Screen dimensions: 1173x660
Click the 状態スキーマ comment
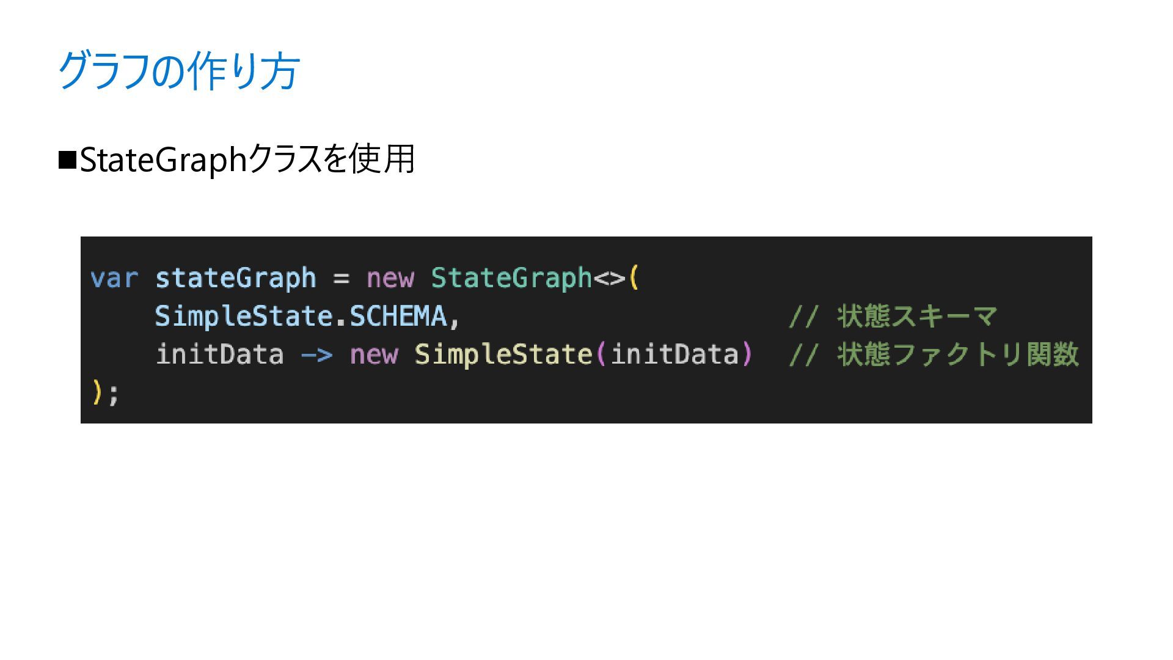(x=917, y=317)
